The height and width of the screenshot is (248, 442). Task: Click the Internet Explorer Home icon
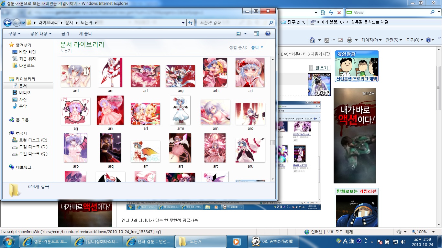click(312, 40)
